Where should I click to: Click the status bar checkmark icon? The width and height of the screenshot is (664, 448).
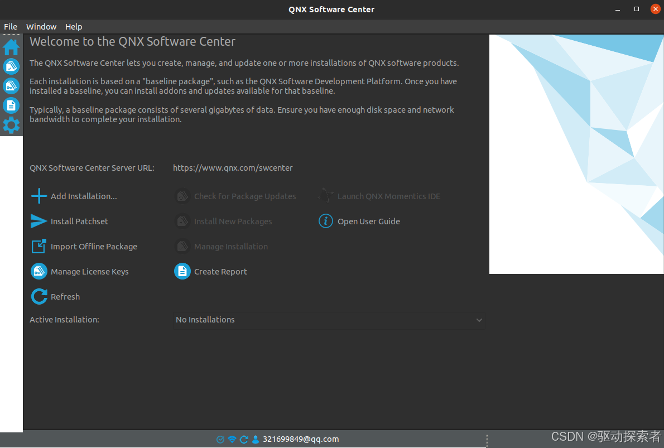[220, 440]
